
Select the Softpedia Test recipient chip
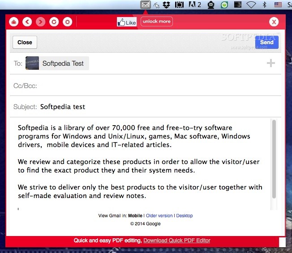(57, 63)
